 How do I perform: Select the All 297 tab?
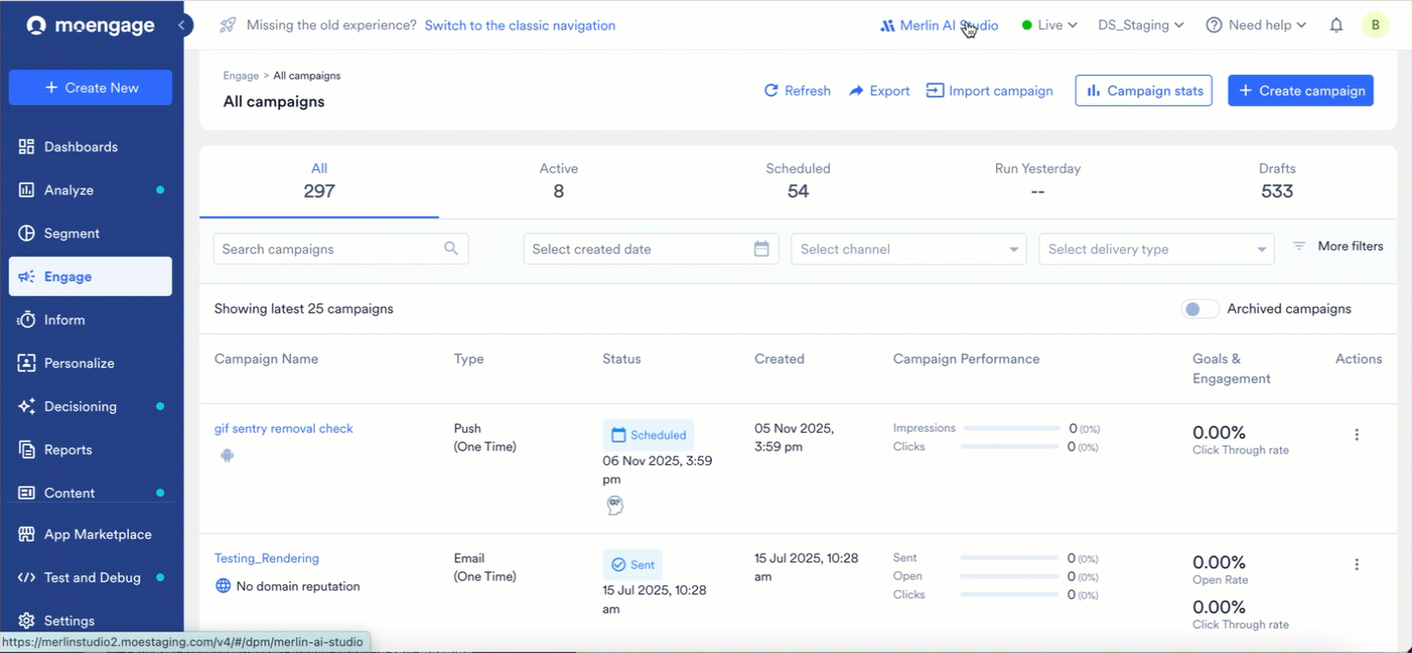[x=320, y=181]
